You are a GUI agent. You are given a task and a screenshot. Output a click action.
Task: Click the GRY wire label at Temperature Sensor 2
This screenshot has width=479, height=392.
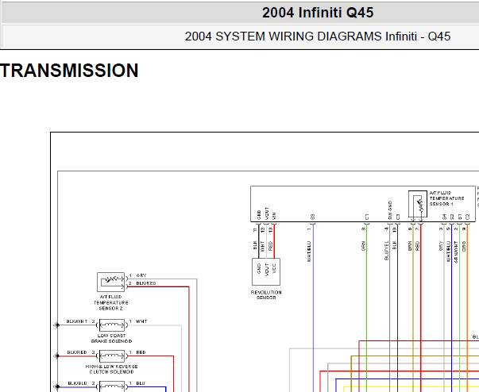[141, 275]
